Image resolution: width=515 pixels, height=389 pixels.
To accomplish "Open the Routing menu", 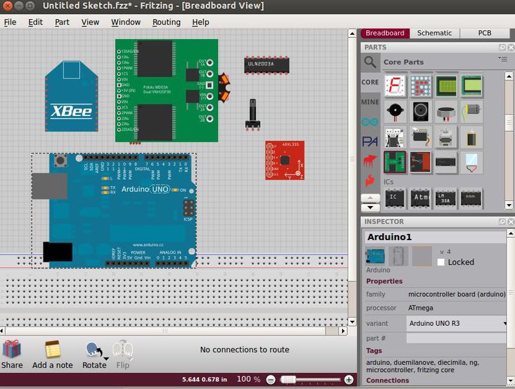I will tap(166, 22).
